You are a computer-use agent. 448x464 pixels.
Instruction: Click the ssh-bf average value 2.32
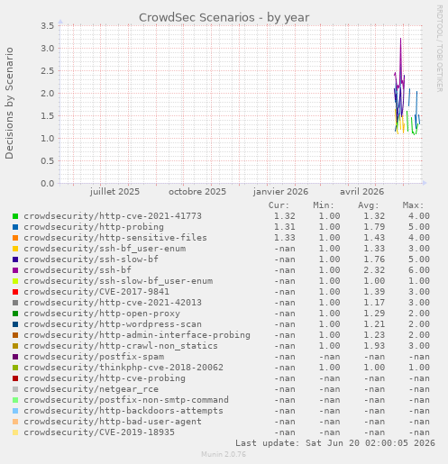pyautogui.click(x=374, y=270)
